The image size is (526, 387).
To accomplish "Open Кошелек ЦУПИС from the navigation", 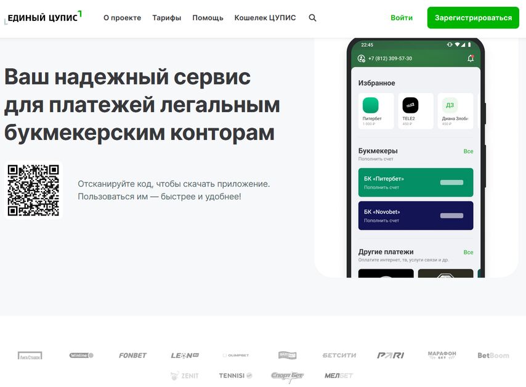I will pos(265,18).
